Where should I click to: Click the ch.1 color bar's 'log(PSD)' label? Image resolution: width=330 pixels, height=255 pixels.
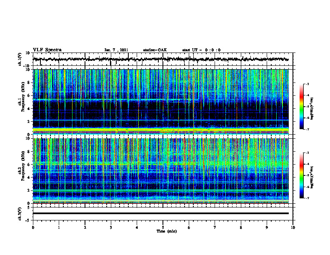point(312,109)
